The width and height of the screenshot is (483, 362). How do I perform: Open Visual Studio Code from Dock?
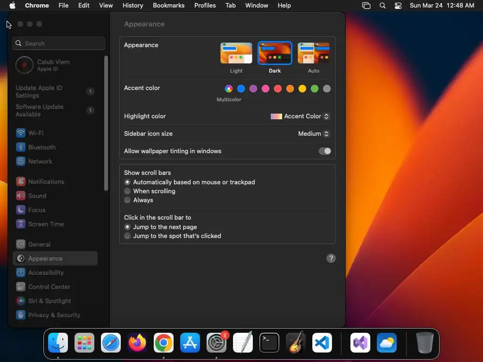coord(322,343)
